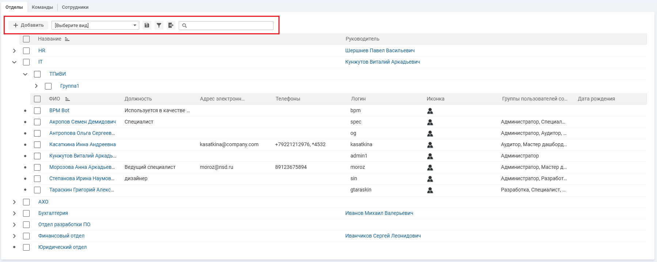Click sort icon next to ФИО header
Image resolution: width=657 pixels, height=262 pixels.
tap(67, 99)
